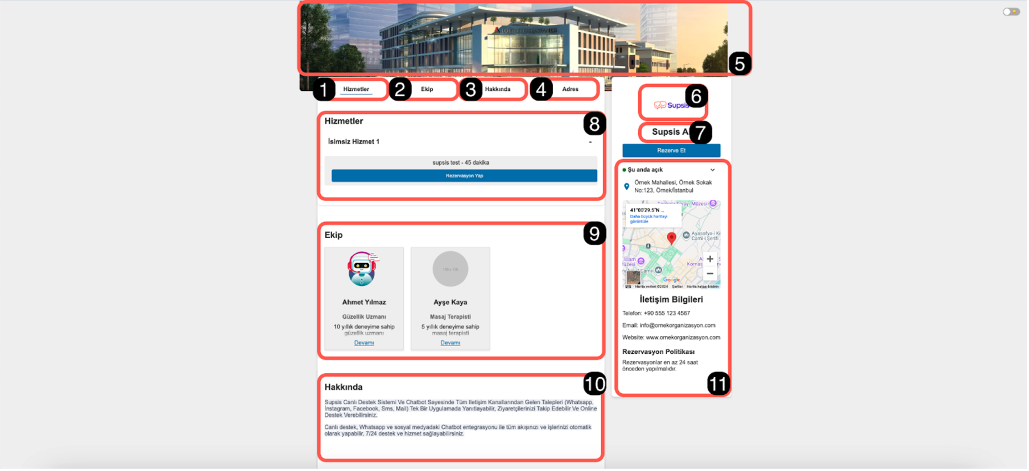Zoom in on the map
Image resolution: width=1029 pixels, height=471 pixels.
pos(711,260)
